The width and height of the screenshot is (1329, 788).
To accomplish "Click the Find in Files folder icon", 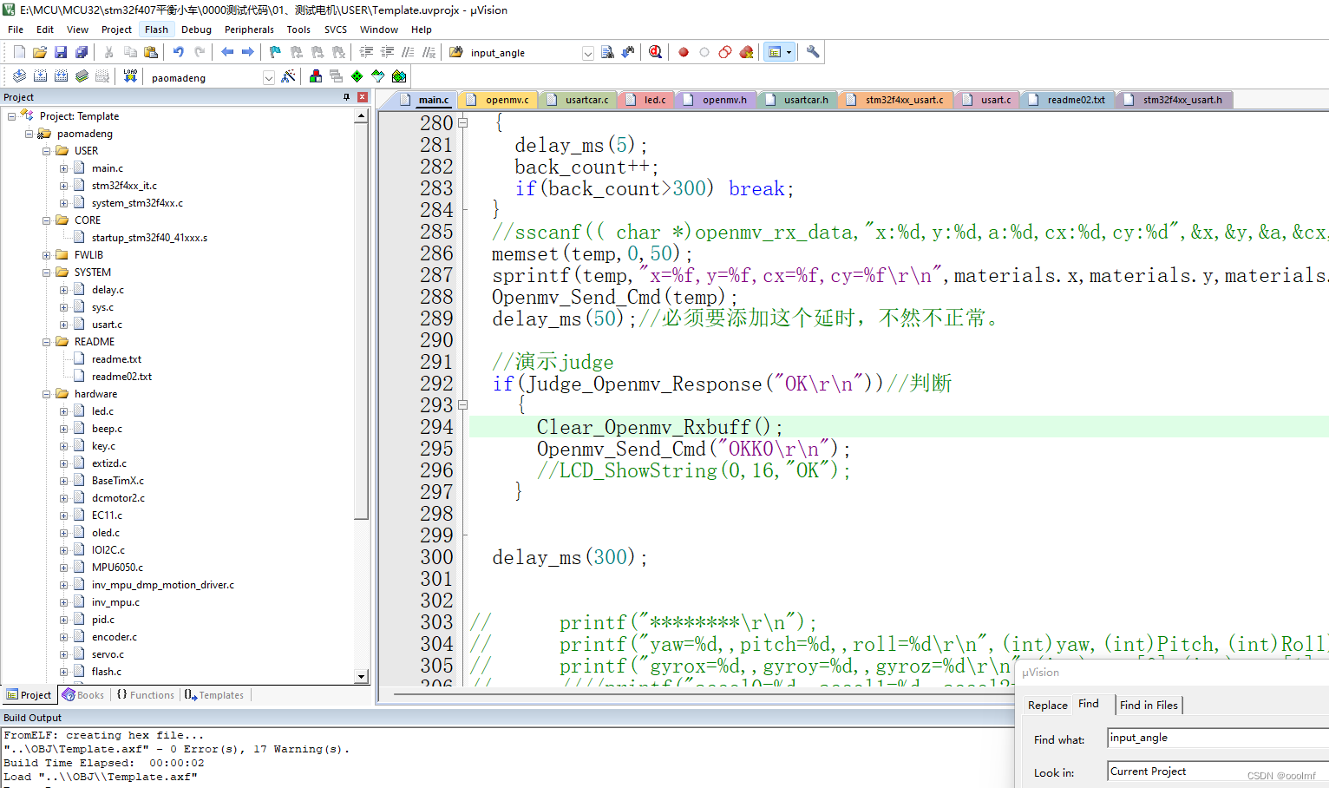I will pos(456,52).
